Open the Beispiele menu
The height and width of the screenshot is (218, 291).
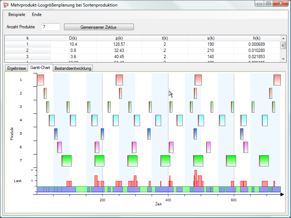17,15
